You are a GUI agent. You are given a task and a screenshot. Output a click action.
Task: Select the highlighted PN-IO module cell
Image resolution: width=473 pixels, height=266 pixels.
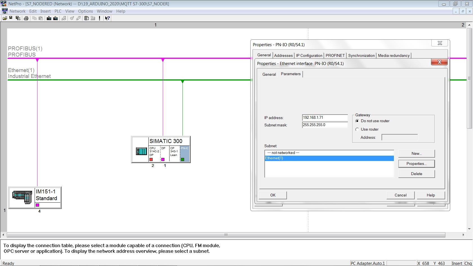click(185, 154)
